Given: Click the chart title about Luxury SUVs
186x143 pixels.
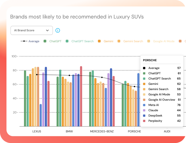Looking at the screenshot, I should 77,17.
